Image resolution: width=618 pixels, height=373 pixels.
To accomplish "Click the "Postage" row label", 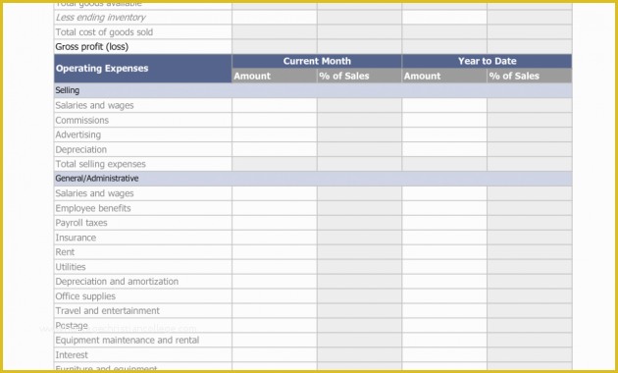I will click(72, 326).
